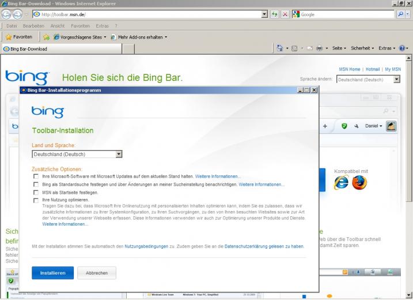Click the red Stop loading icon
This screenshot has width=413, height=300.
point(285,14)
